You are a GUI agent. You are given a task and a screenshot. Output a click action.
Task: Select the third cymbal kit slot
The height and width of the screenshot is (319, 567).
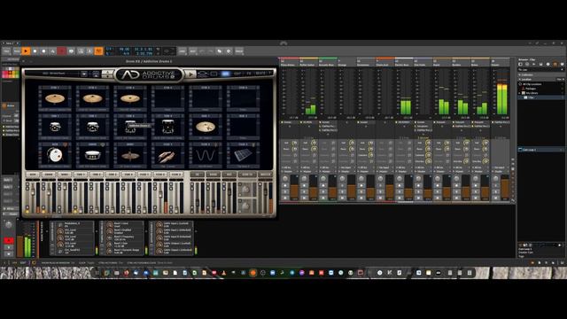click(130, 98)
